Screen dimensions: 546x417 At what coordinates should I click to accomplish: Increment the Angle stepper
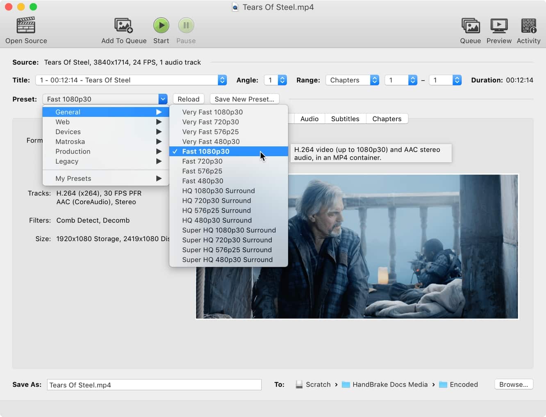tap(282, 78)
